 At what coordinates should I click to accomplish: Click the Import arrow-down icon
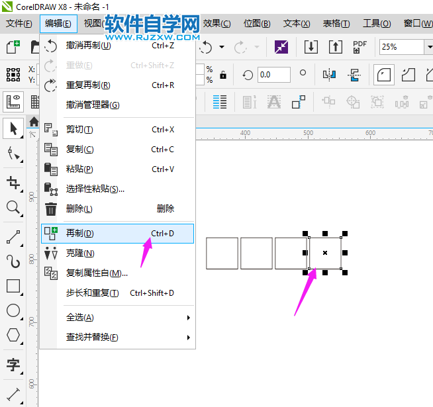(311, 47)
